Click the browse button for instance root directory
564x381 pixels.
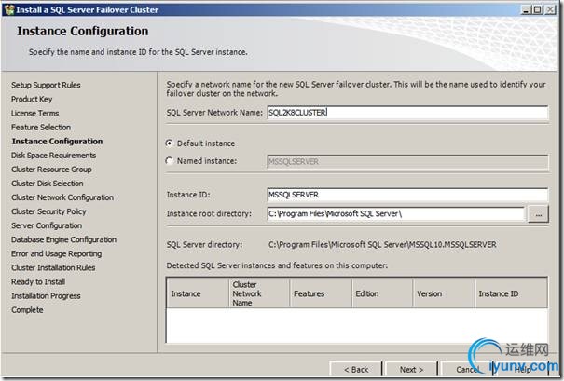(541, 213)
